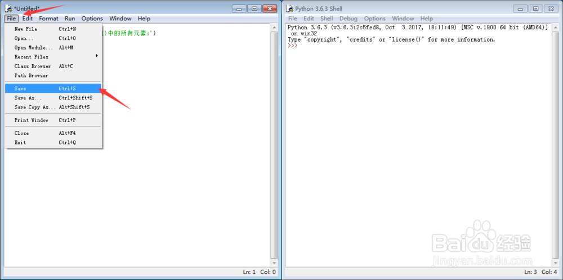Image resolution: width=563 pixels, height=280 pixels.
Task: Click the >>> prompt in Python Shell
Action: click(293, 46)
